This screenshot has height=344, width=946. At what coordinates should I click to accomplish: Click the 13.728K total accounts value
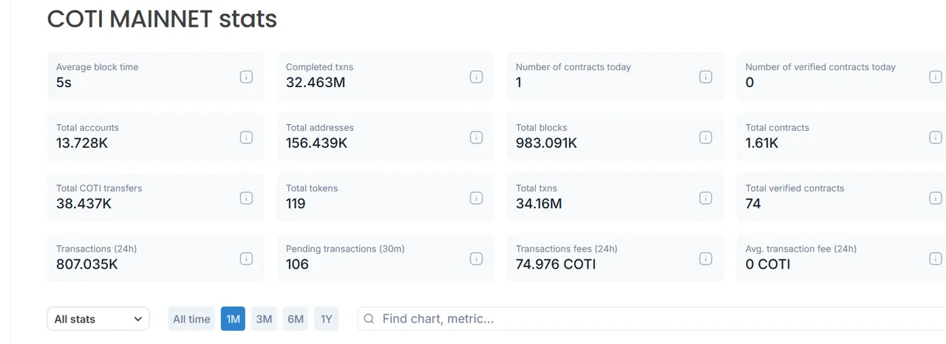pyautogui.click(x=82, y=143)
